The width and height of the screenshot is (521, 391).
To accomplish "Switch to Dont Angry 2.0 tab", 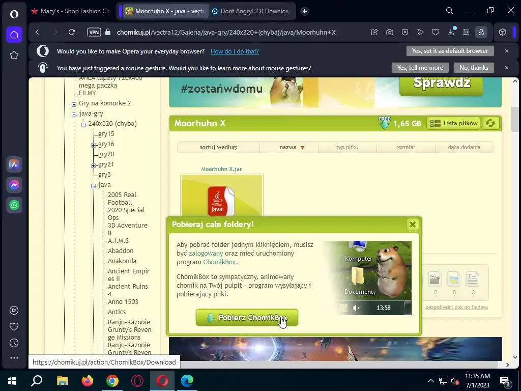I will pyautogui.click(x=251, y=11).
